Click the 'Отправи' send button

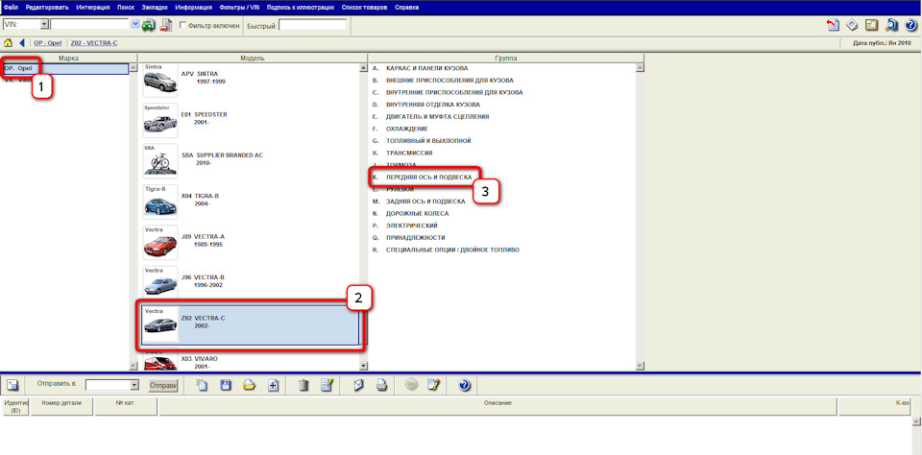click(x=162, y=386)
